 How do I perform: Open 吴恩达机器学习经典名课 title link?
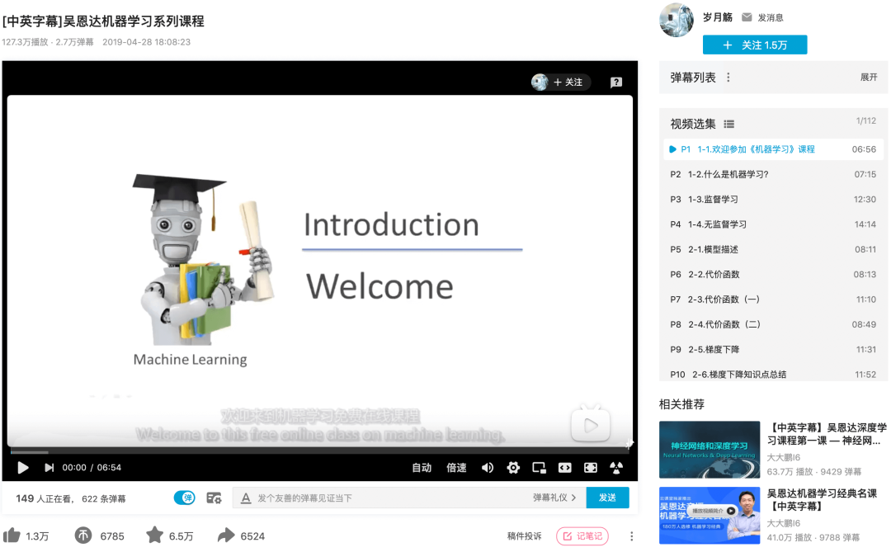823,500
